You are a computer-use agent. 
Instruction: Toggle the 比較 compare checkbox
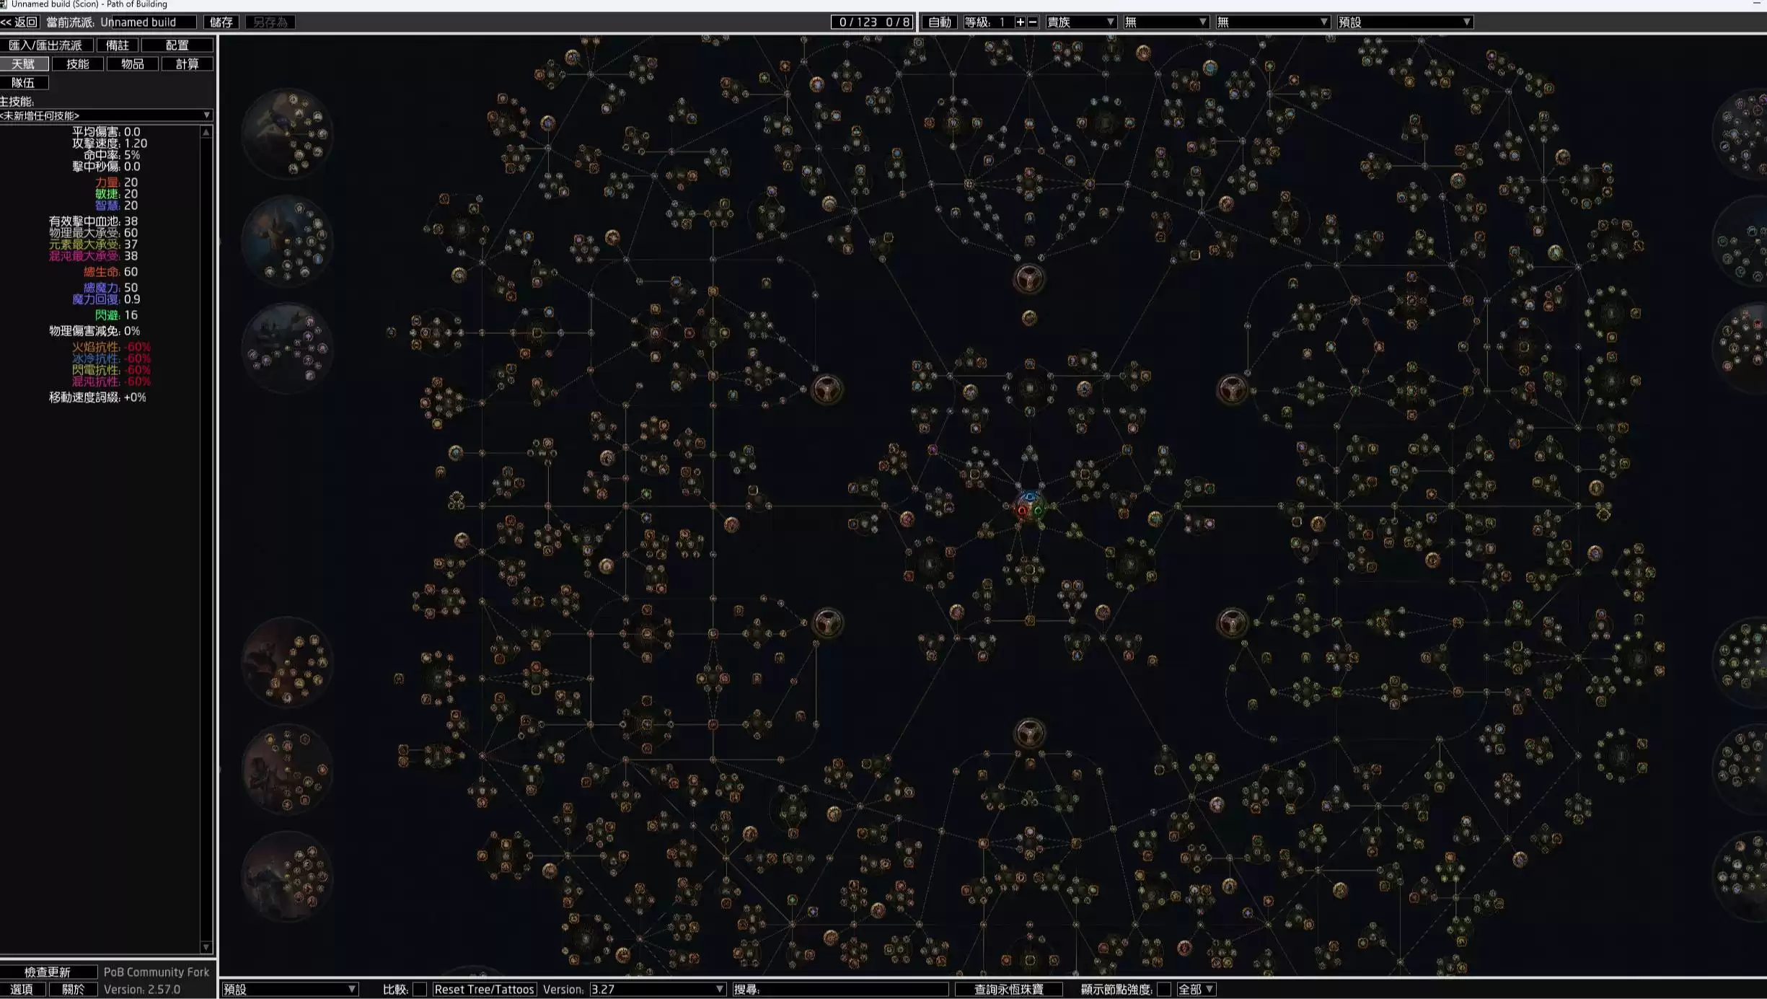(x=419, y=989)
